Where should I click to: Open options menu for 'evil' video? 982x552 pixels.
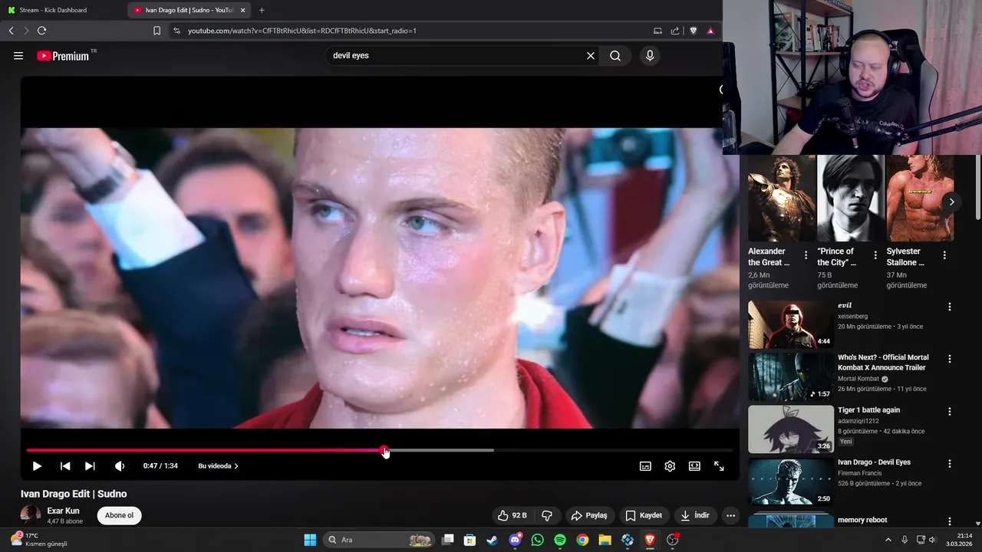click(949, 307)
